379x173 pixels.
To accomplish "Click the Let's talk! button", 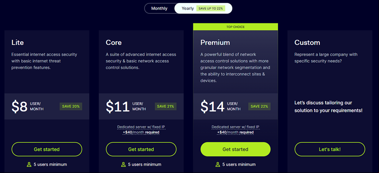I will point(330,149).
